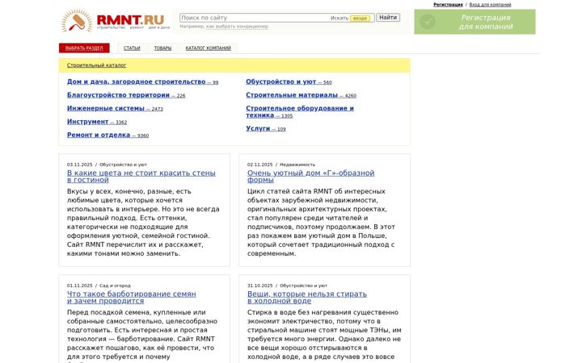
Task: Open 'Строительное оборудование и техника' category
Action: click(300, 111)
